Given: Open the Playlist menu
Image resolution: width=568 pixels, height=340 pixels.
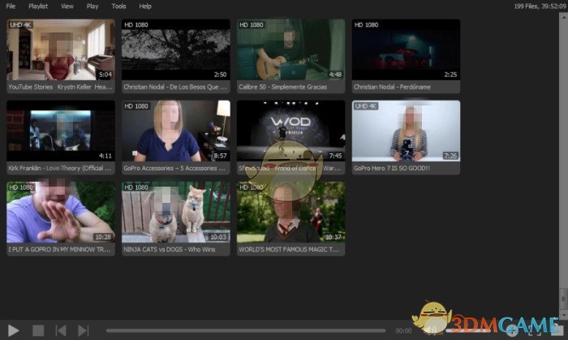Looking at the screenshot, I should pos(38,6).
